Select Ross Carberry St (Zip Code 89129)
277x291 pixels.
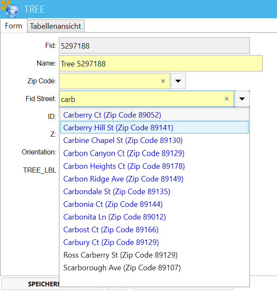click(x=154, y=255)
